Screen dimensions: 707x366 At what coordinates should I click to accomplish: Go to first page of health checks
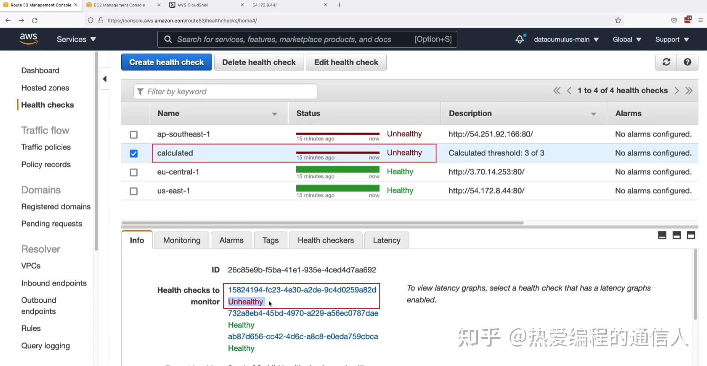(557, 90)
